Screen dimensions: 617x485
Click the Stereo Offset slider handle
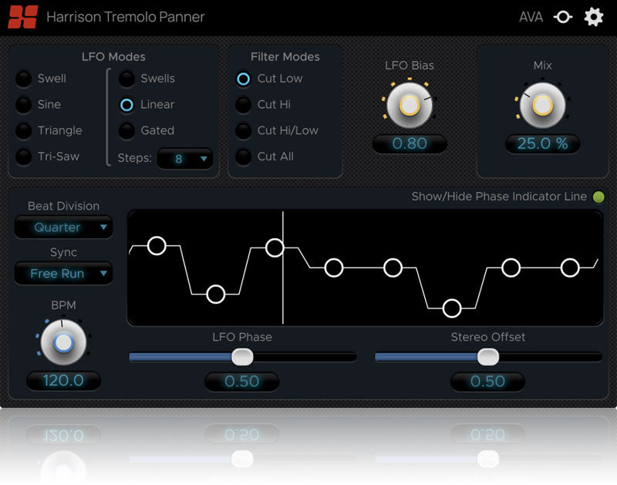488,357
